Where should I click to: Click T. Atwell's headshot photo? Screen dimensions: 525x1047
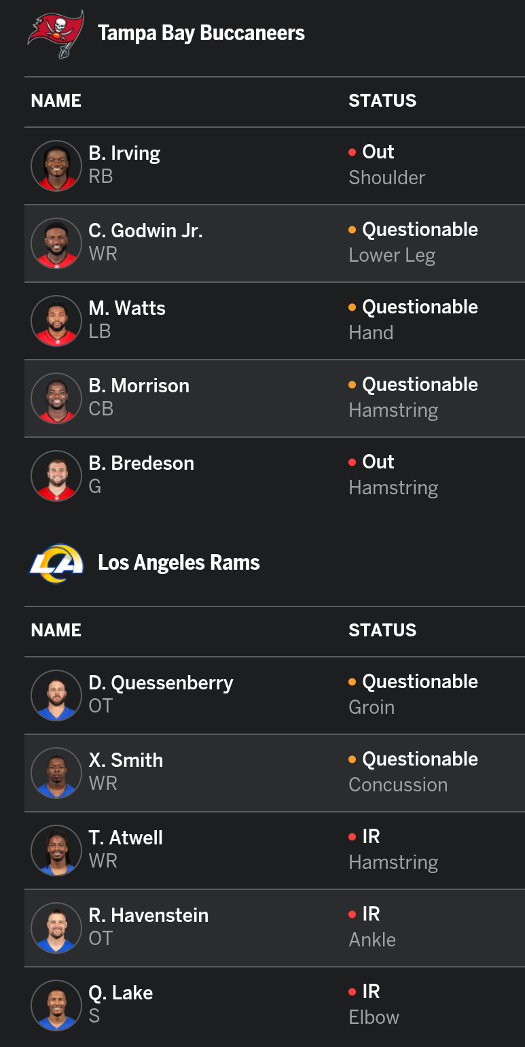[56, 851]
